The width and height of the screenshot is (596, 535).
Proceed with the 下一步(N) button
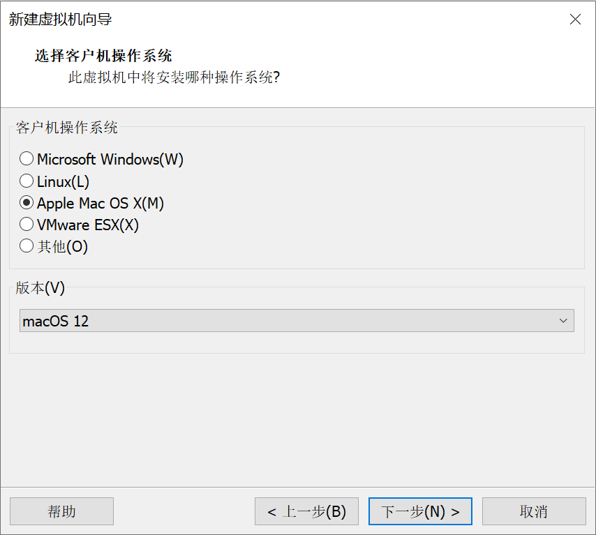coord(420,511)
